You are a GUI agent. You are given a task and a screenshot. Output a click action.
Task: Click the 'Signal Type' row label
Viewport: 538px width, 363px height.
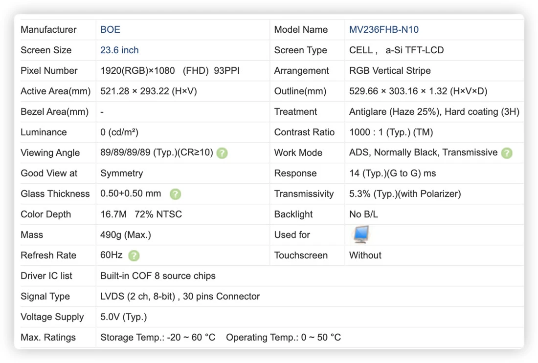45,297
